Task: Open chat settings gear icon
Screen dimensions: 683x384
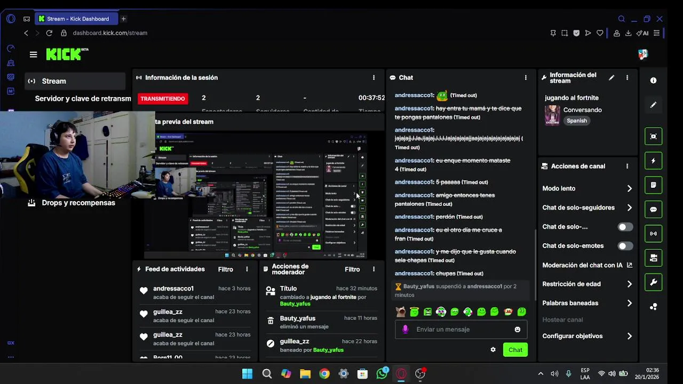Action: (493, 350)
